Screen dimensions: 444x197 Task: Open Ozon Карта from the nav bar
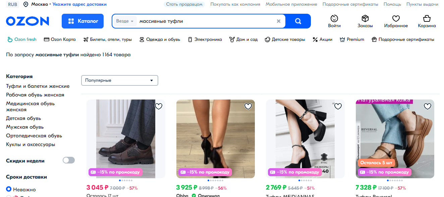click(x=59, y=39)
